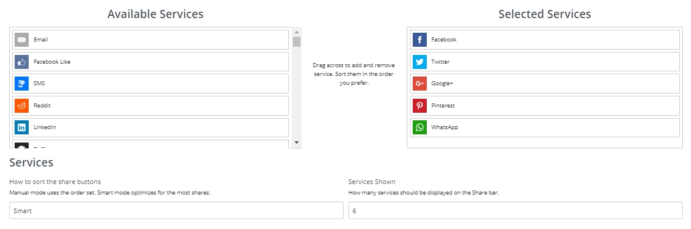Click the Services section heading
This screenshot has height=229, width=691.
(x=32, y=162)
